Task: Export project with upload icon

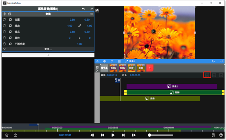Action: pos(15,135)
